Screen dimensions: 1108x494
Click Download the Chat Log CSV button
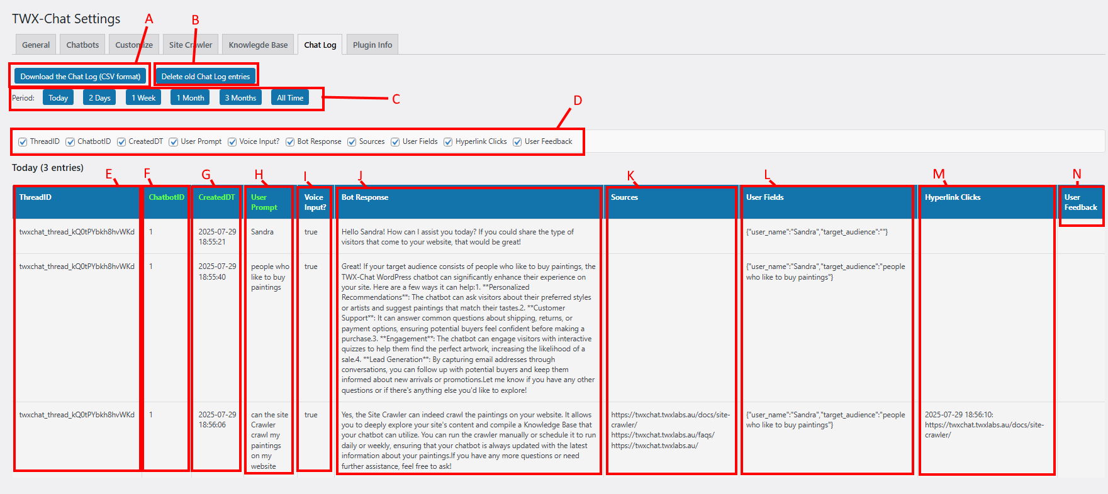click(x=80, y=77)
